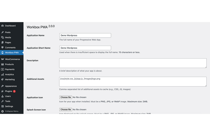Image resolution: width=210 pixels, height=136 pixels.
Task: Click inside the Additional Assets textarea
Action: (133, 82)
